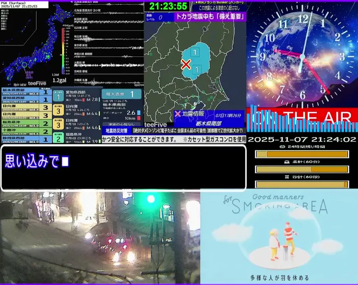The height and width of the screenshot is (285, 358).
Task: Click the red square next to depth 10km
Action: pos(139,118)
